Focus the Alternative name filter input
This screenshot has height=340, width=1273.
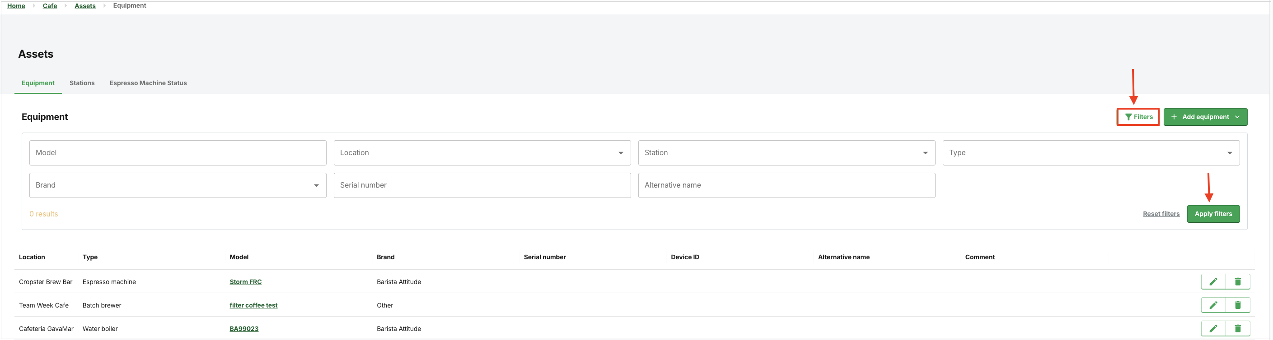[x=786, y=185]
